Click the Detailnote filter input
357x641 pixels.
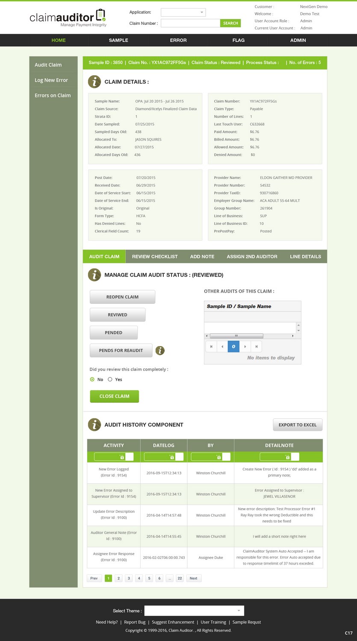279,457
